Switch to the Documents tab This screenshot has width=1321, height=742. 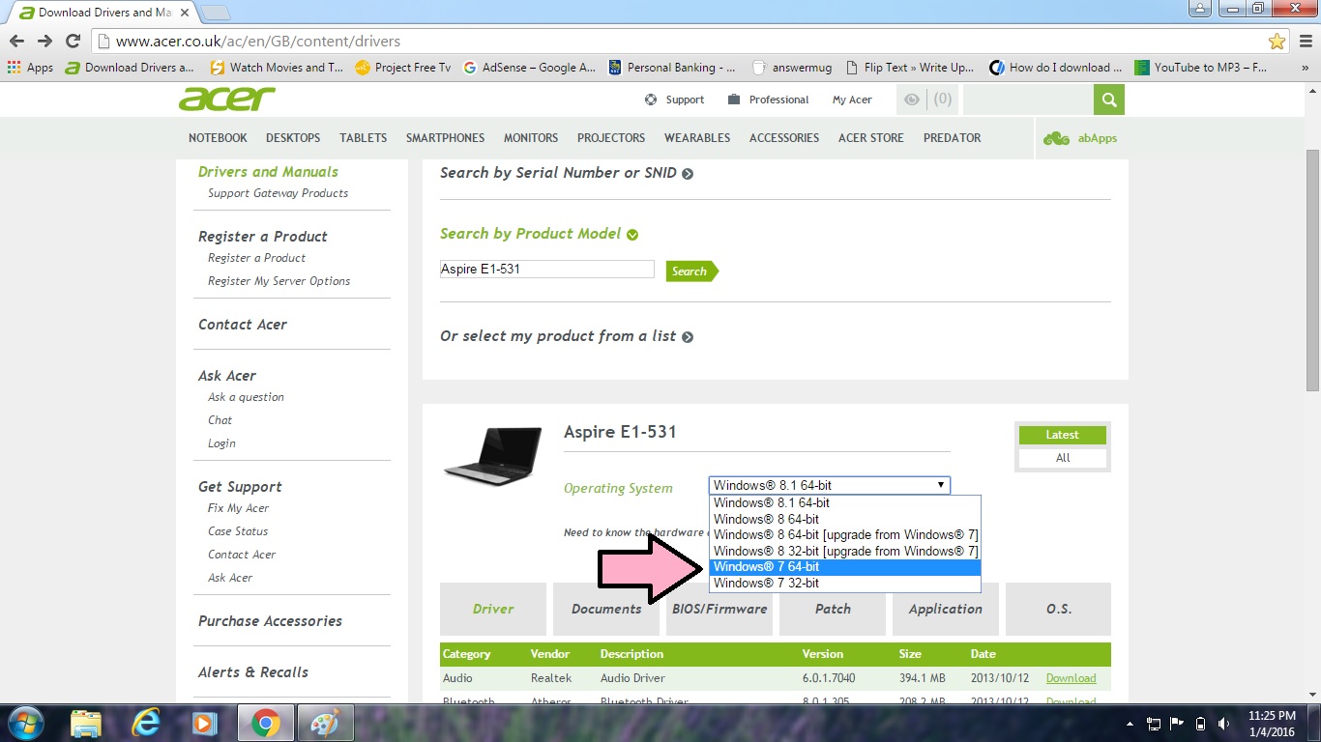pyautogui.click(x=606, y=609)
